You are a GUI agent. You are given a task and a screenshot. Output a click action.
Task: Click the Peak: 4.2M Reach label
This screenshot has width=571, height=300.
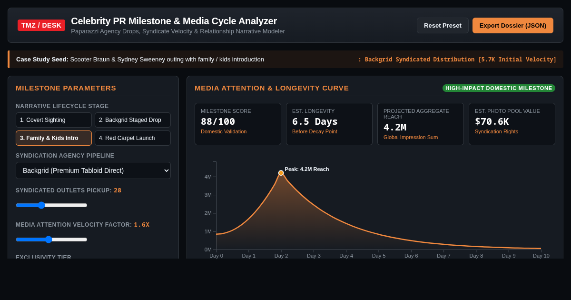pos(307,169)
